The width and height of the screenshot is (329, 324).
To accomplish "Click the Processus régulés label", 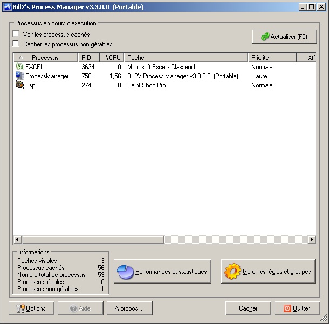I will click(40, 282).
